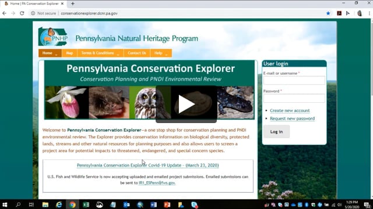Image resolution: width=373 pixels, height=209 pixels.
Task: Open the Map menu item
Action: pos(69,53)
